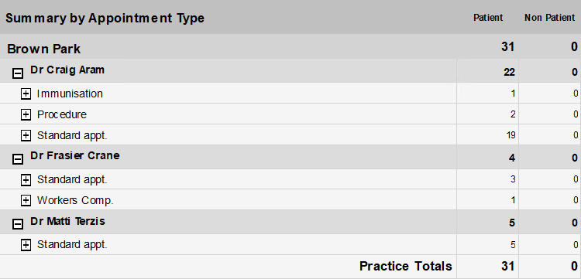Click the Workers Comp. label text

(75, 201)
